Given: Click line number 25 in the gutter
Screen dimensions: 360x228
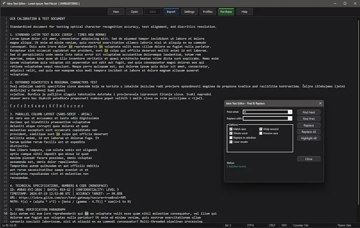Looking at the screenshot, I should (x=5, y=114).
